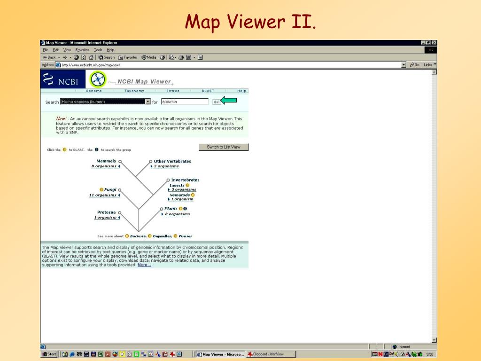
Task: Click the More... link
Action: (144, 265)
